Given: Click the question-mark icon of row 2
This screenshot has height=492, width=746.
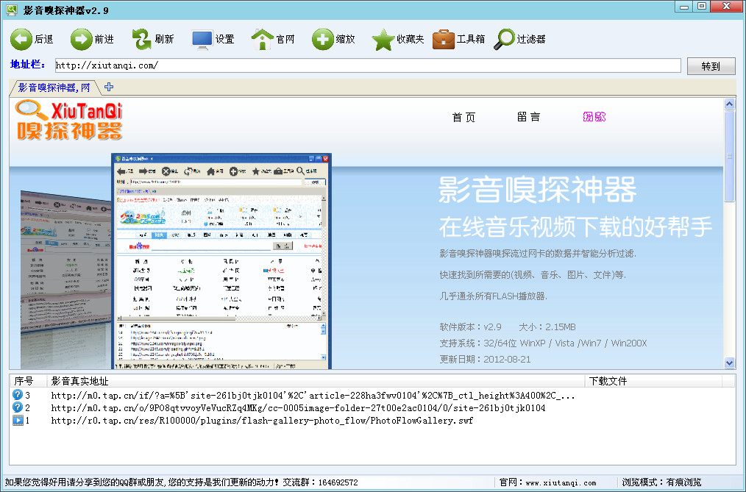Looking at the screenshot, I should pyautogui.click(x=18, y=407).
